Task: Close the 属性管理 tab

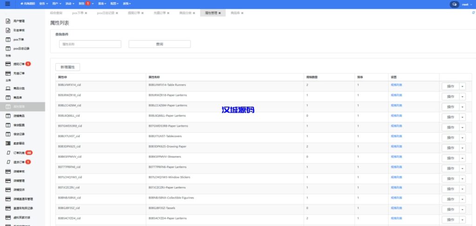Action: click(x=219, y=13)
